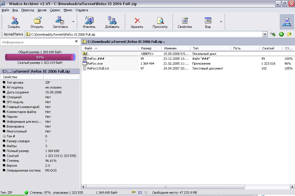Click the horizontal scrollbar thumb
Viewport: 295px width, 196px height.
click(165, 187)
